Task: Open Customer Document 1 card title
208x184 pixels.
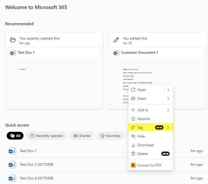Action: pos(139,52)
